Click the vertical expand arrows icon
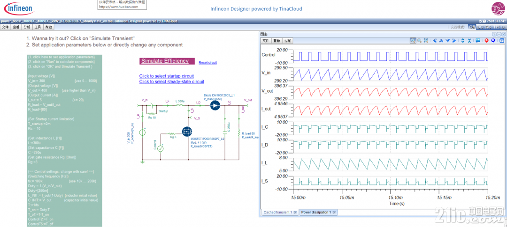This screenshot has width=507, height=227. click(x=463, y=40)
